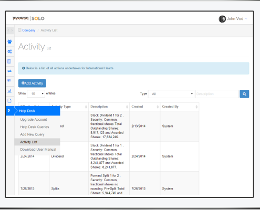
Task: Toggle the sidebar collapse arrows
Action: (x=10, y=30)
